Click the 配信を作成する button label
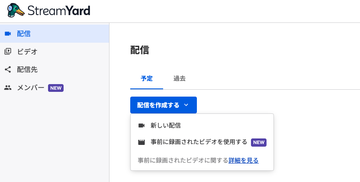 click(x=158, y=105)
